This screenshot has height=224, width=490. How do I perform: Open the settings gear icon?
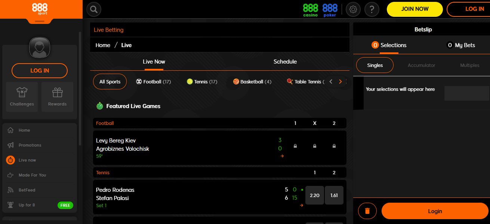point(353,9)
